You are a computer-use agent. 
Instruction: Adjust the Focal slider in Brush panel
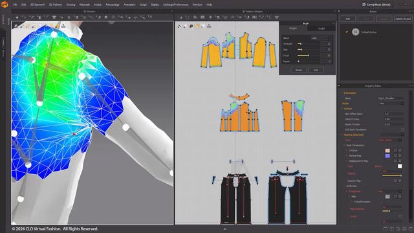pyautogui.click(x=308, y=56)
